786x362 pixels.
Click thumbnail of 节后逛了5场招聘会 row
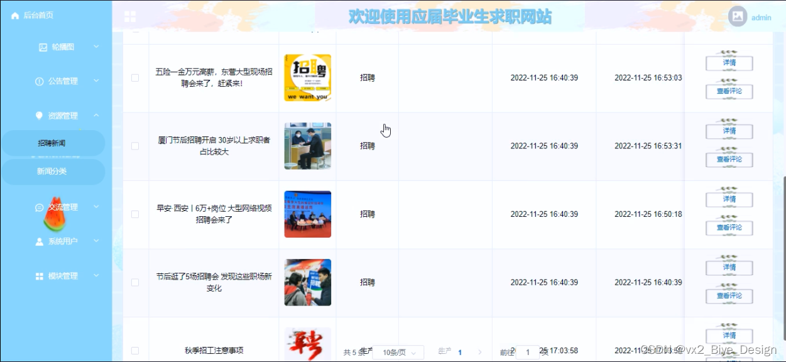pyautogui.click(x=308, y=283)
